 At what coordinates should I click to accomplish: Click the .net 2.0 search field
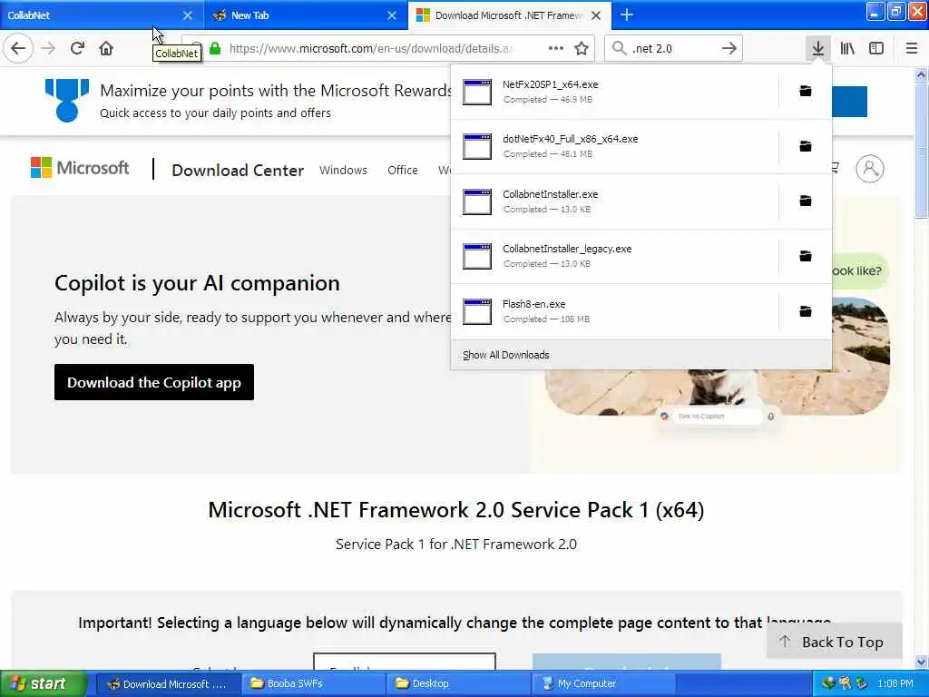tap(672, 48)
